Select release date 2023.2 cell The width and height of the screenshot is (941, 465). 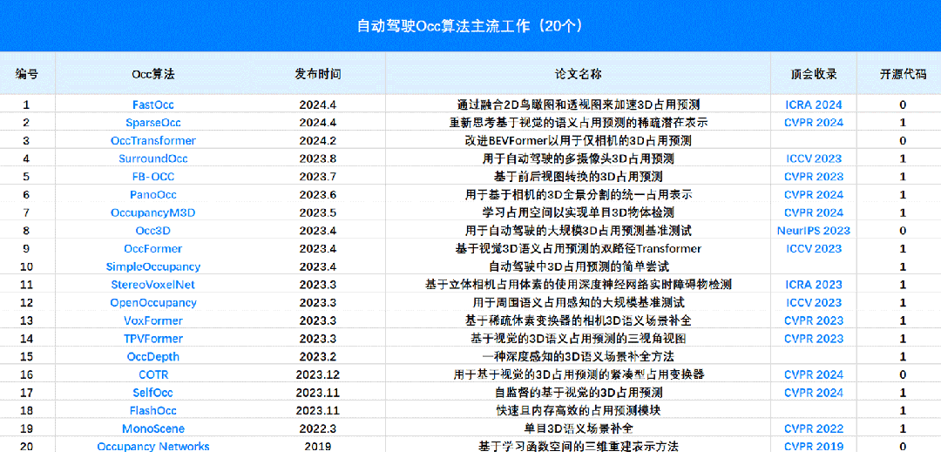(317, 357)
